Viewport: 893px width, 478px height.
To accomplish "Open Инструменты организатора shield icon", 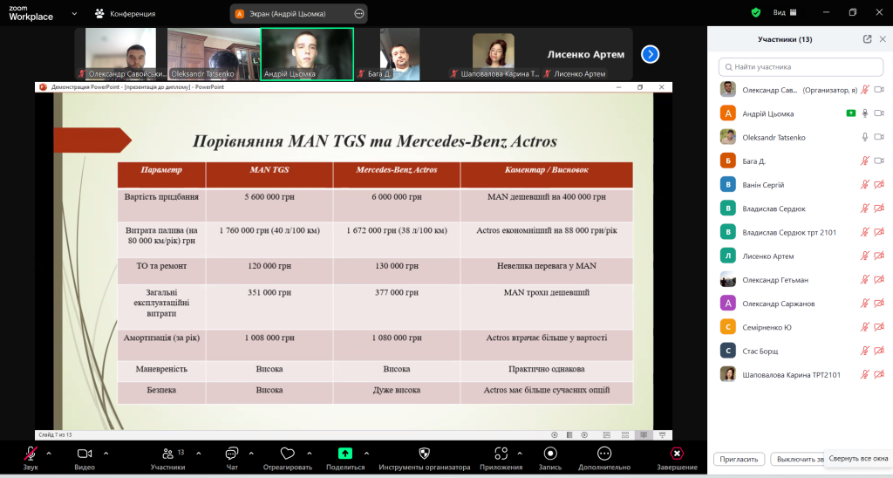I will pyautogui.click(x=425, y=458).
